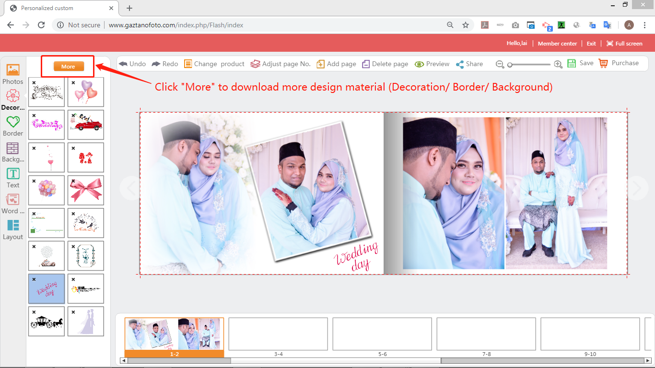Click the Purchase button

coord(619,63)
